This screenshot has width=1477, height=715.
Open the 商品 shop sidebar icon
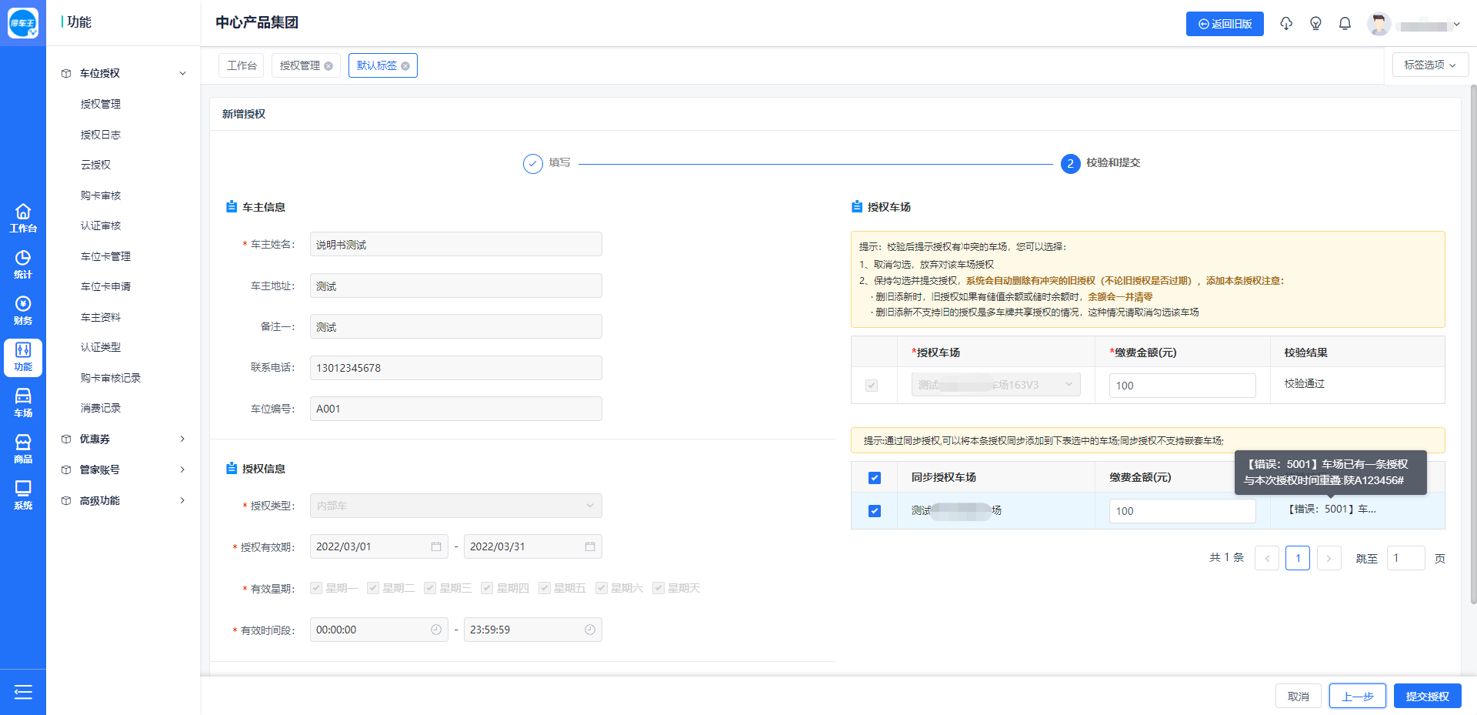[23, 449]
